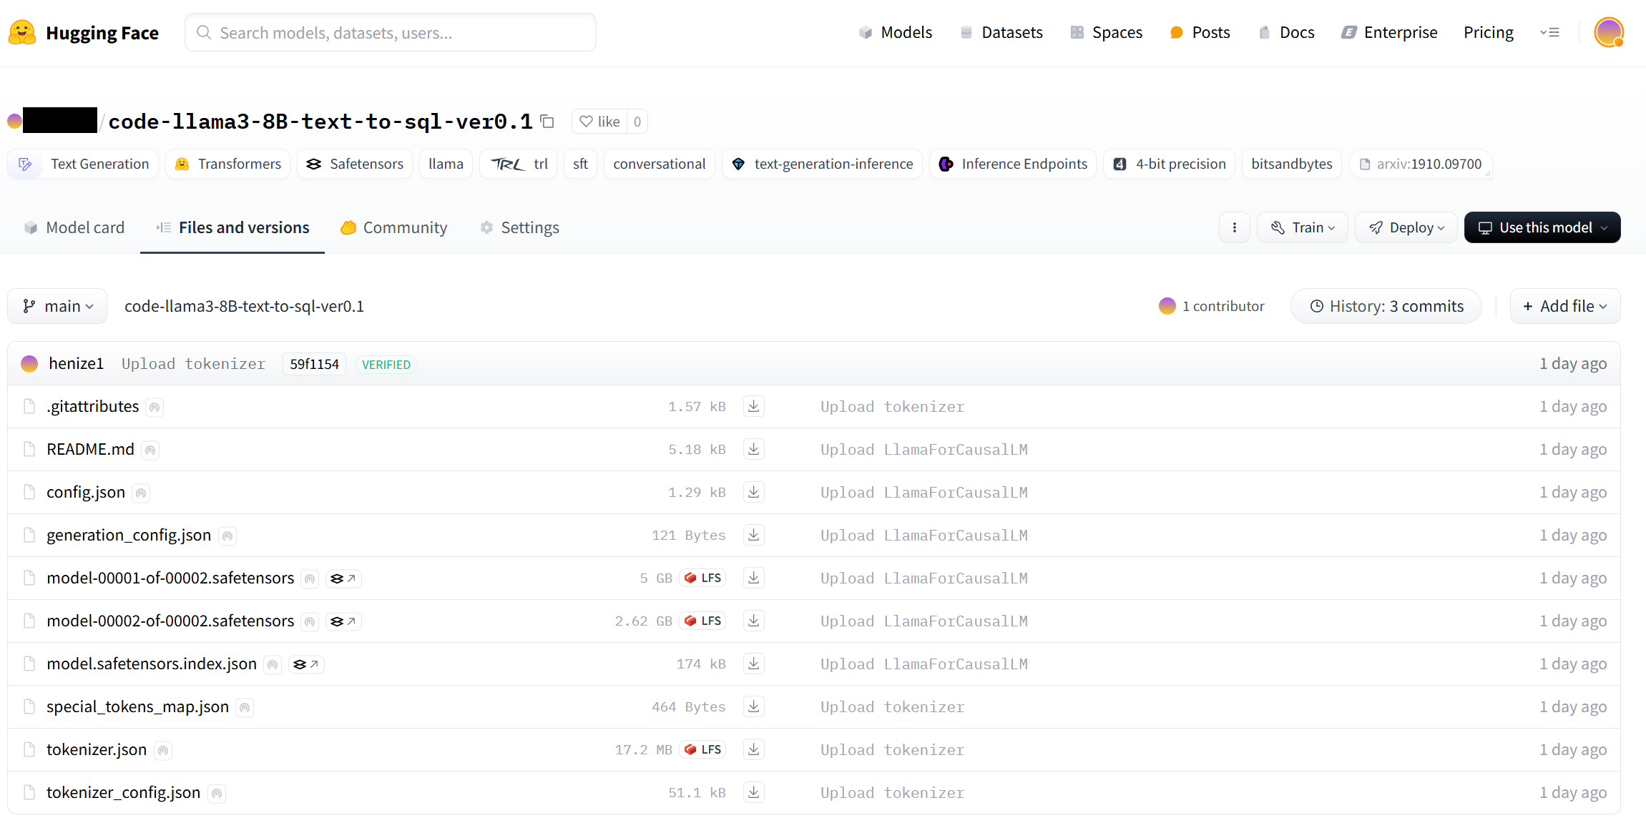Open the Train dropdown
This screenshot has width=1646, height=833.
click(1302, 227)
